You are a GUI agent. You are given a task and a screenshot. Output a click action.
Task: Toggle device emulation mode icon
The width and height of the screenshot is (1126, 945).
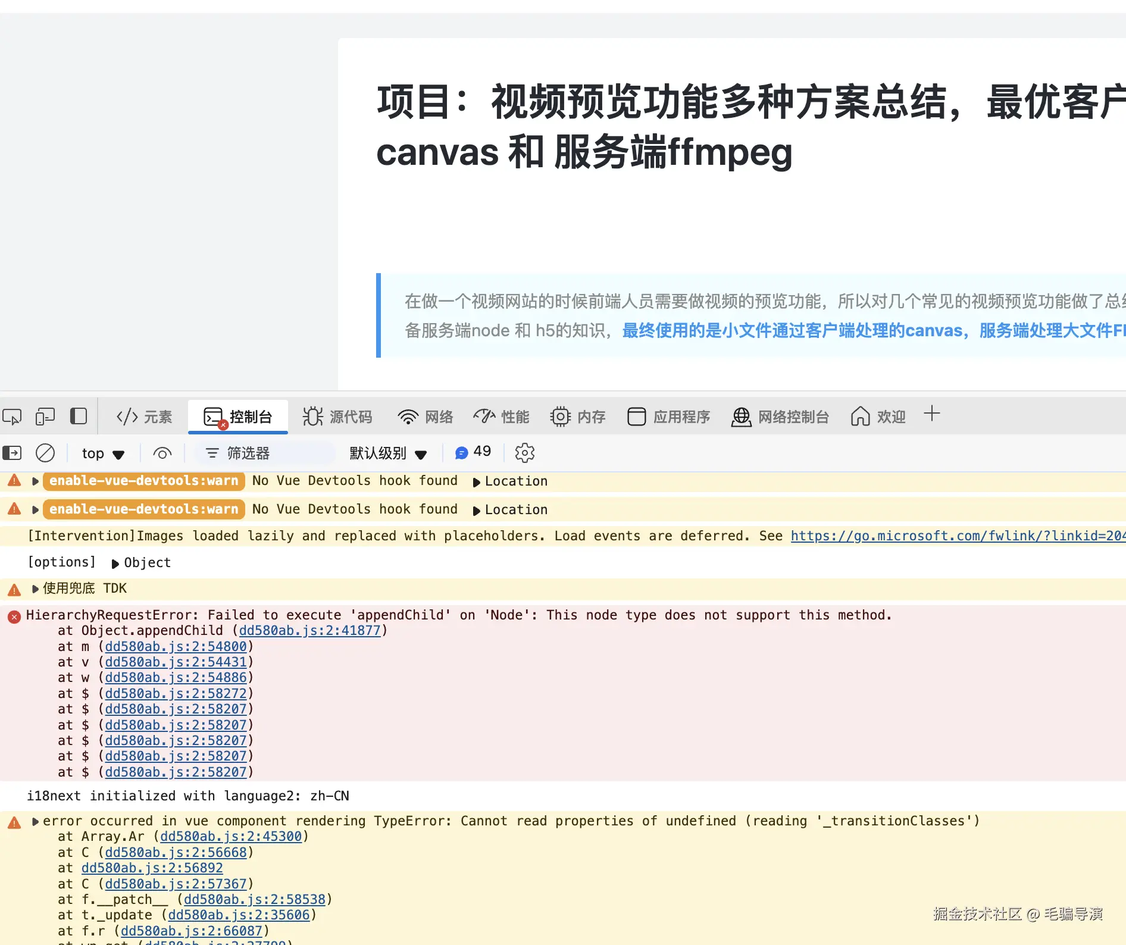[45, 417]
